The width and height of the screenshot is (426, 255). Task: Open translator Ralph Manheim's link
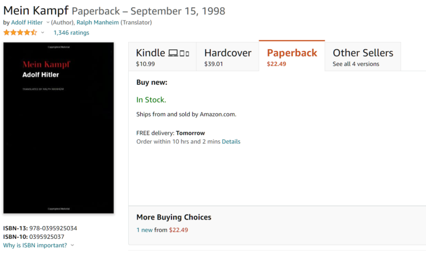tap(98, 23)
